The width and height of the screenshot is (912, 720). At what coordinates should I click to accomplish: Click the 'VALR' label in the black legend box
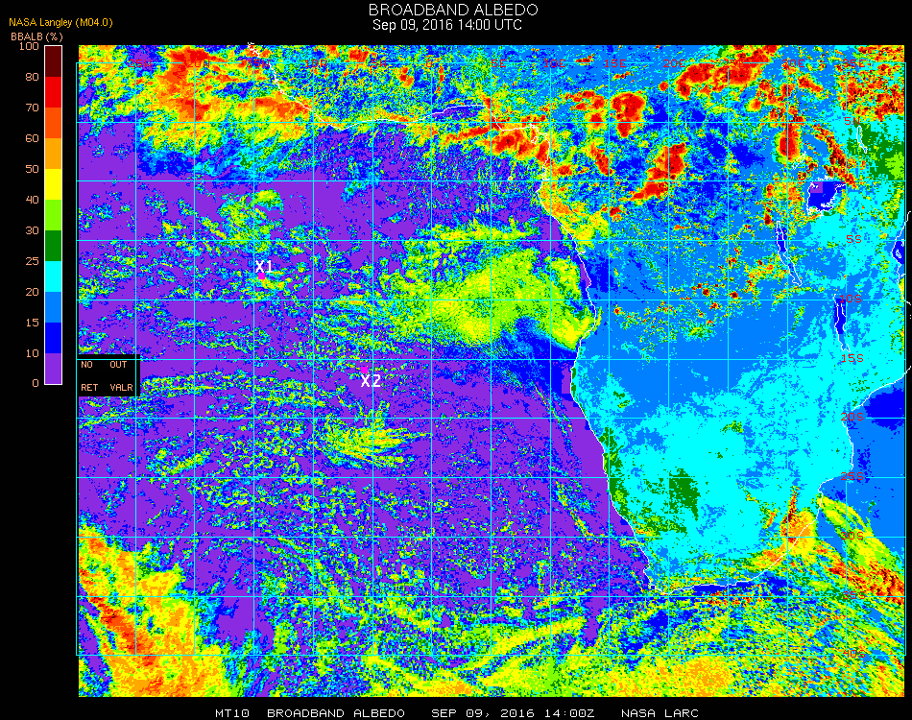(122, 387)
